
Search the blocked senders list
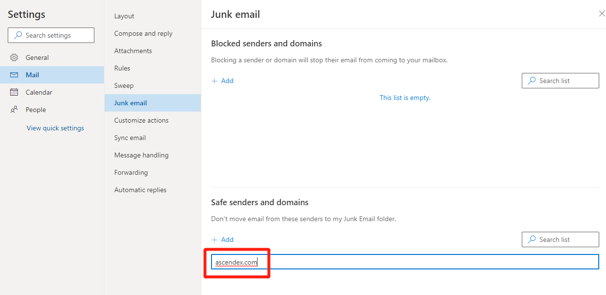[560, 81]
